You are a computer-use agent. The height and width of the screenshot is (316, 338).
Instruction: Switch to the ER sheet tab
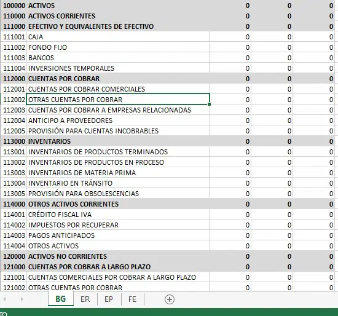(x=85, y=299)
